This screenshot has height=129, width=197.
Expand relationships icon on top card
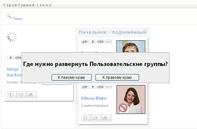100,42
